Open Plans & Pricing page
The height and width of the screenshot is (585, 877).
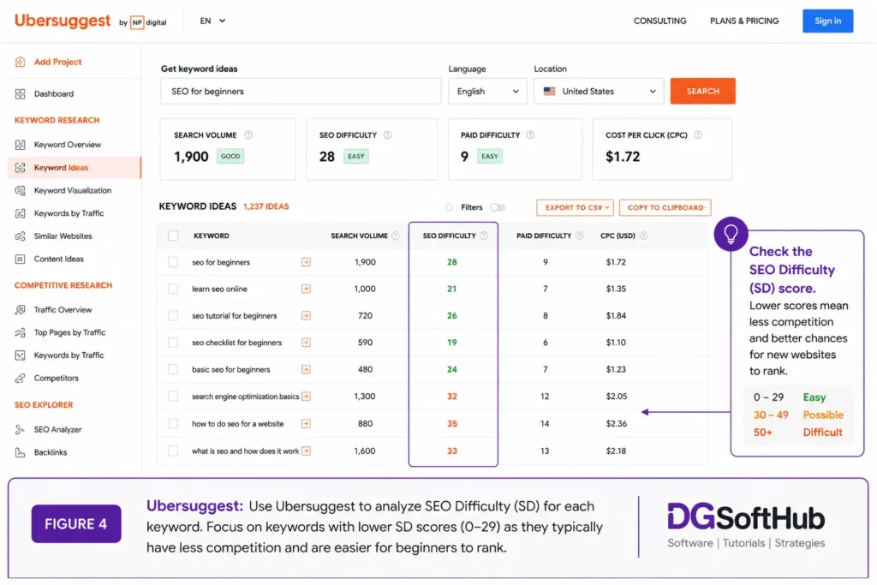tap(744, 21)
